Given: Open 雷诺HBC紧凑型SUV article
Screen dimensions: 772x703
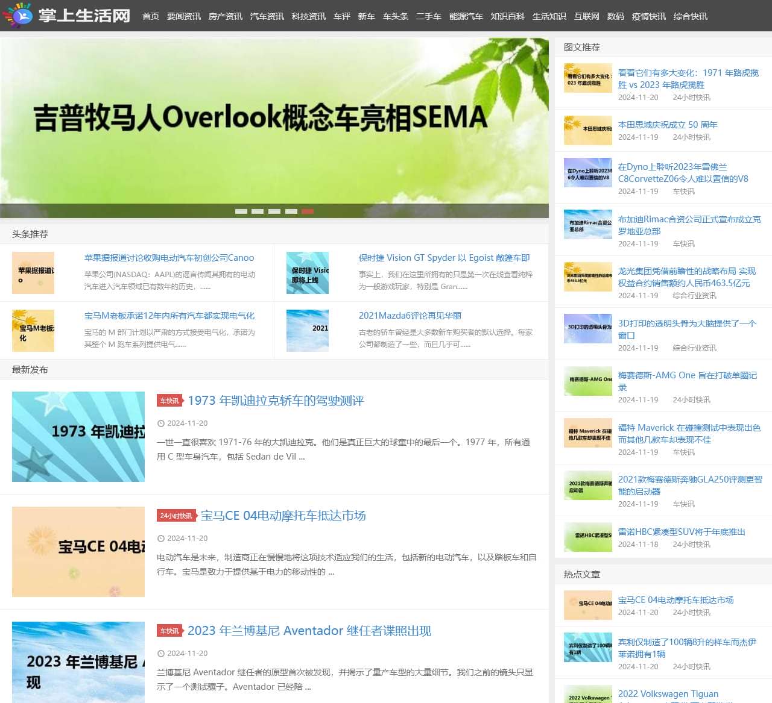Looking at the screenshot, I should (x=682, y=532).
